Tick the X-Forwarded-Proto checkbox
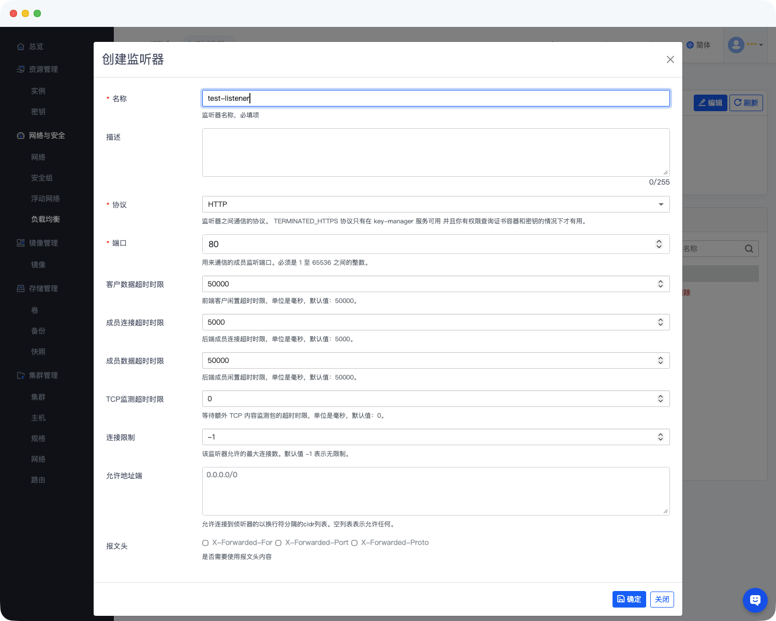 (354, 543)
